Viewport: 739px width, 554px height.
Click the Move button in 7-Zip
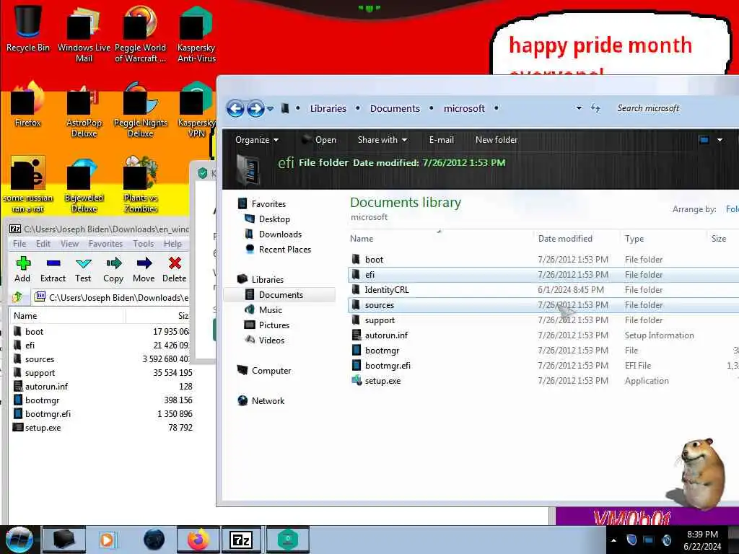pos(144,270)
